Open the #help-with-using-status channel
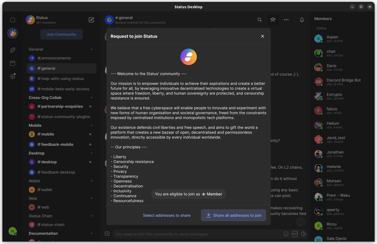 62,79
